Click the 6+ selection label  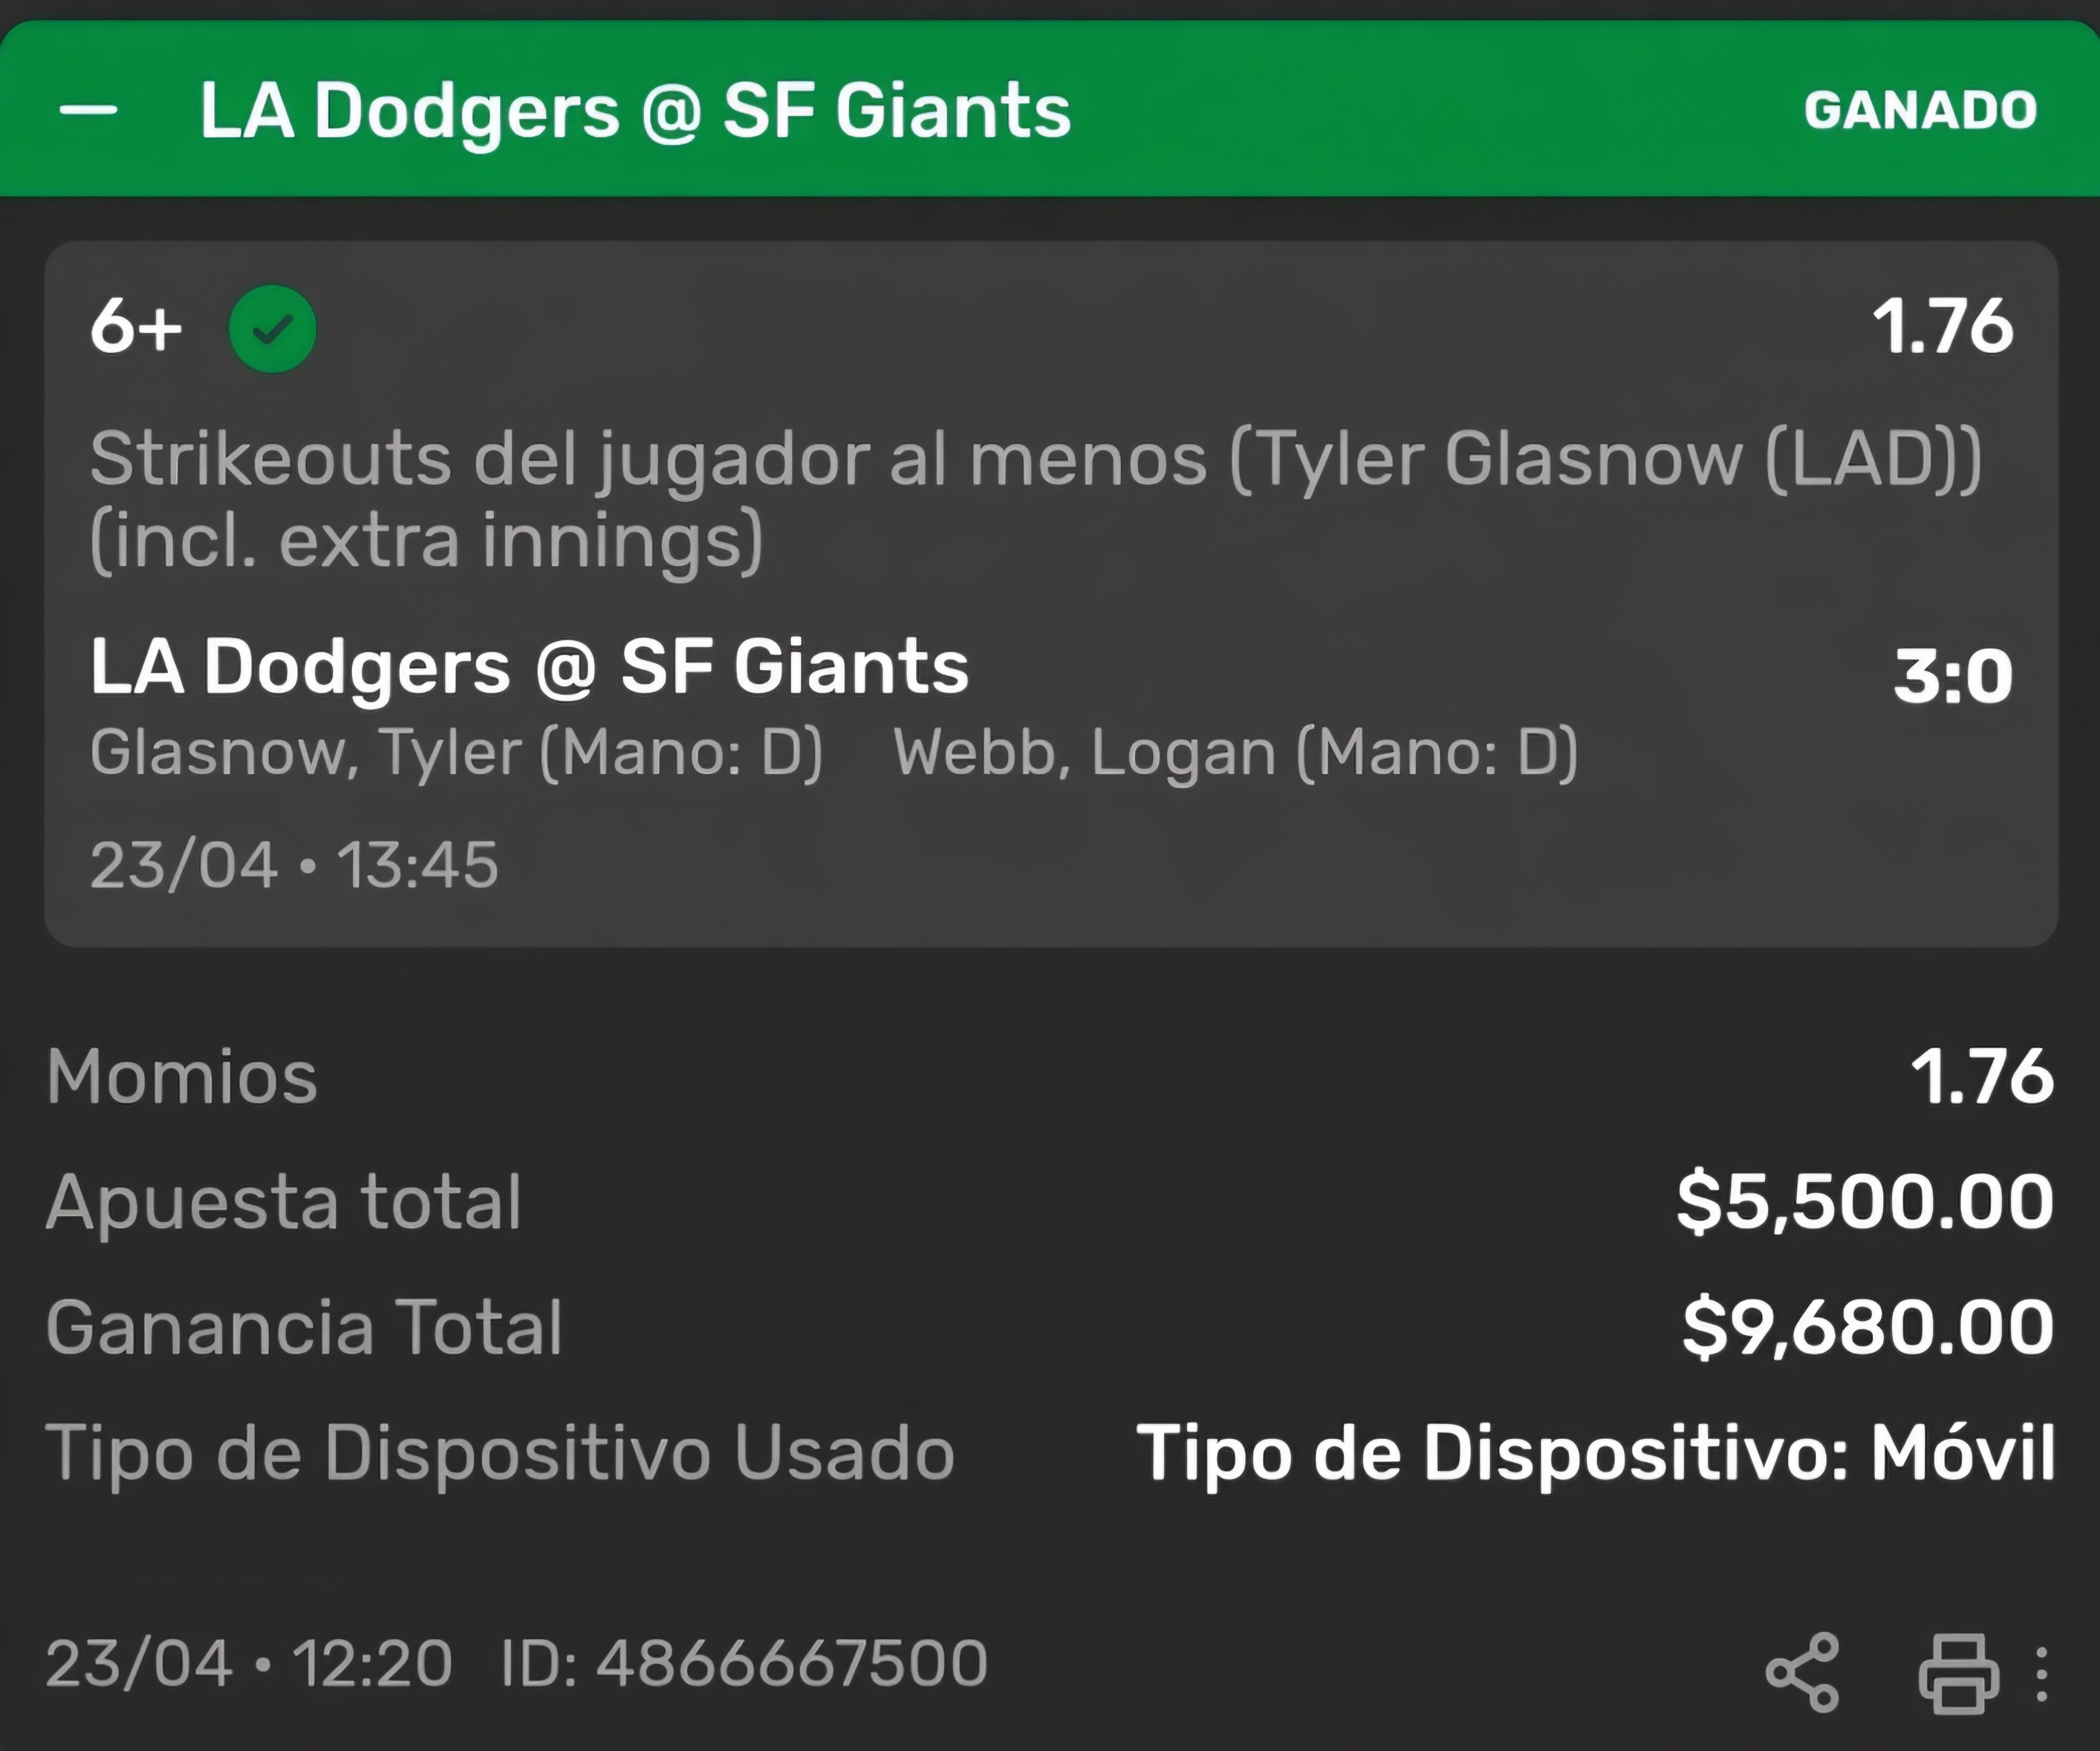pyautogui.click(x=136, y=327)
